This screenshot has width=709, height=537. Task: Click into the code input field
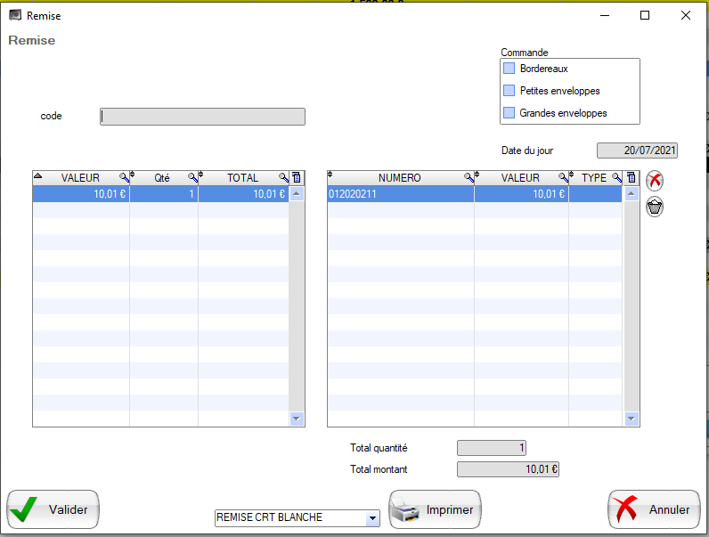[x=203, y=117]
